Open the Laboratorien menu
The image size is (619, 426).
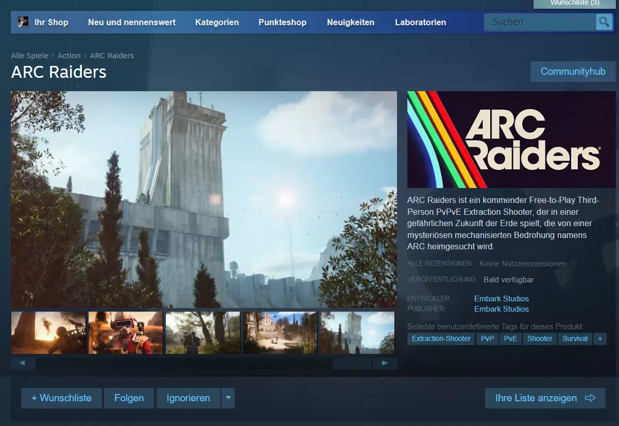[421, 22]
